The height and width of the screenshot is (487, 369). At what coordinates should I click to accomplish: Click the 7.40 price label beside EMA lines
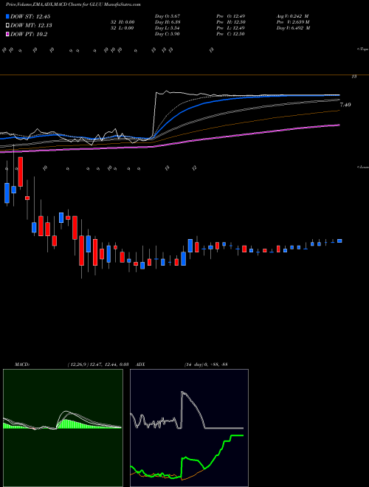(x=345, y=105)
